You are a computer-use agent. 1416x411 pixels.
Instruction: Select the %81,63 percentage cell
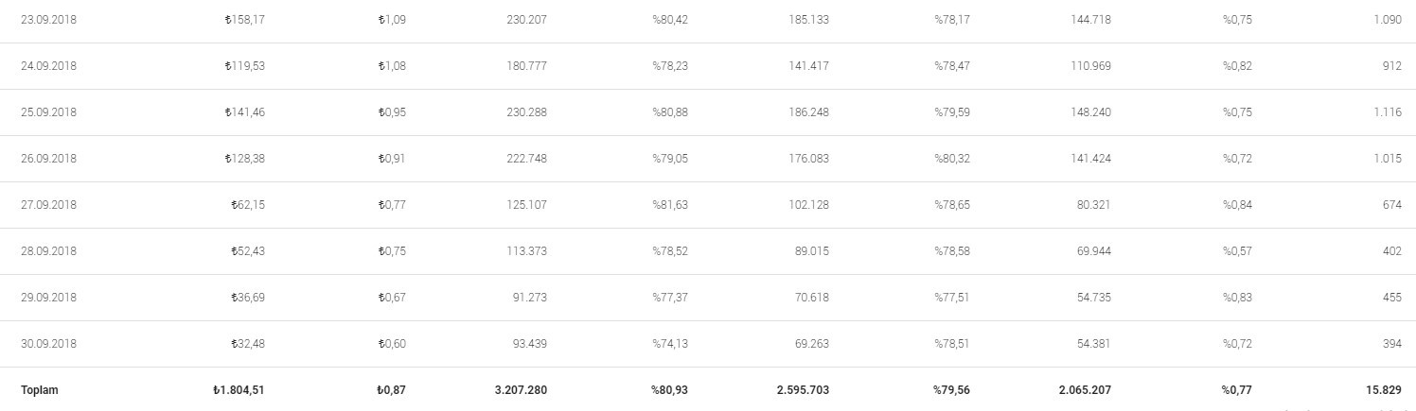670,205
